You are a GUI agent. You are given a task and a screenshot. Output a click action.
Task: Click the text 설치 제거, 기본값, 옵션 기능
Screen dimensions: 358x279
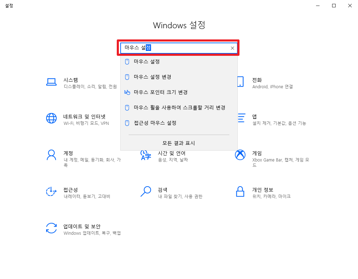click(x=279, y=123)
